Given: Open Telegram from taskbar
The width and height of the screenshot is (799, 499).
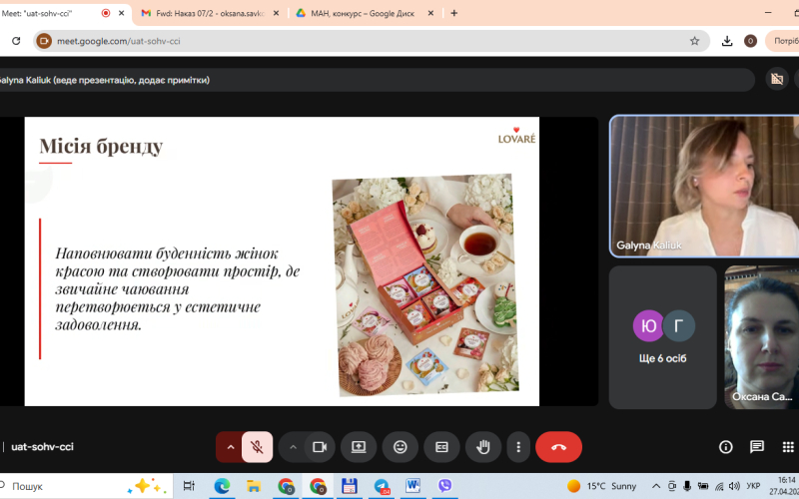Looking at the screenshot, I should pos(382,486).
